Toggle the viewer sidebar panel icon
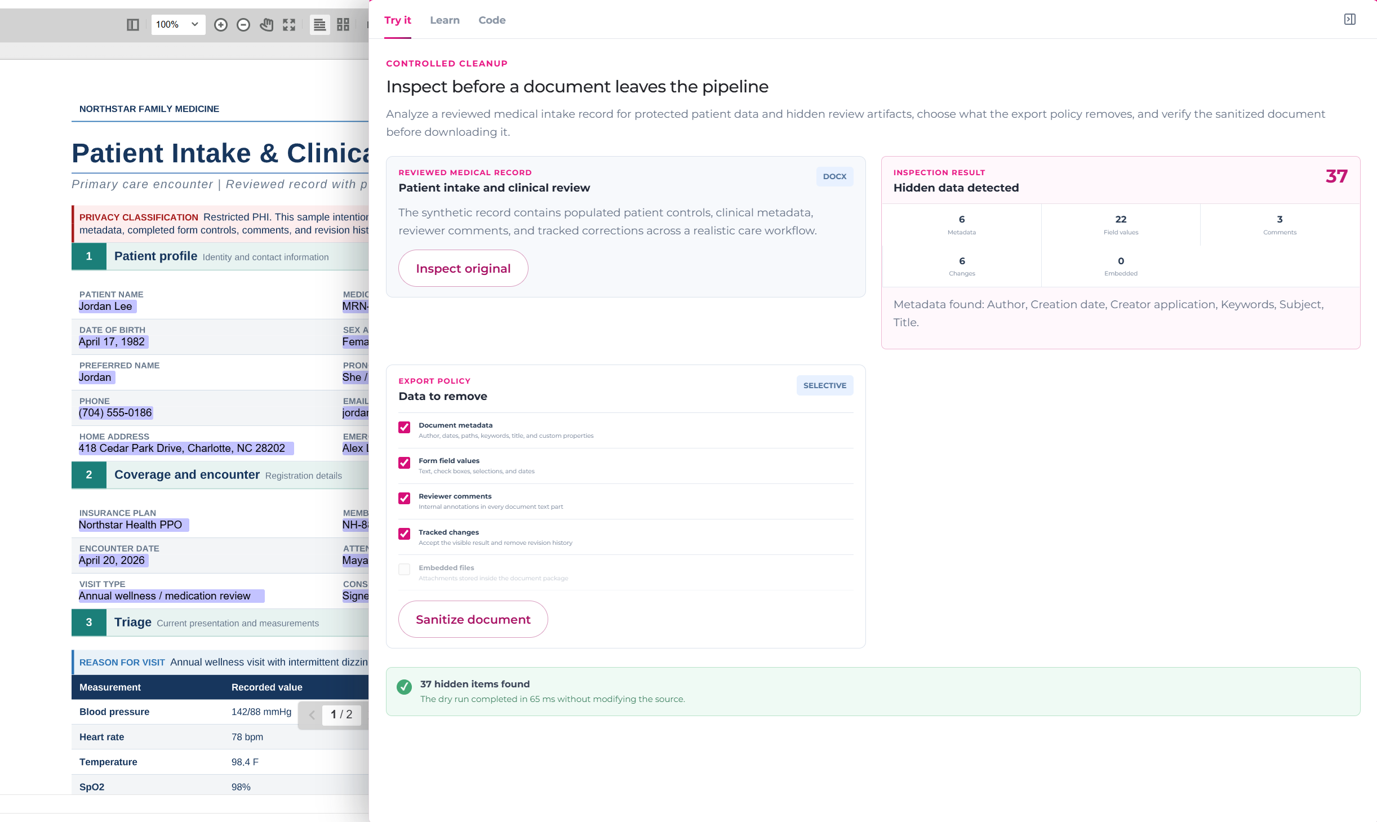 (132, 25)
